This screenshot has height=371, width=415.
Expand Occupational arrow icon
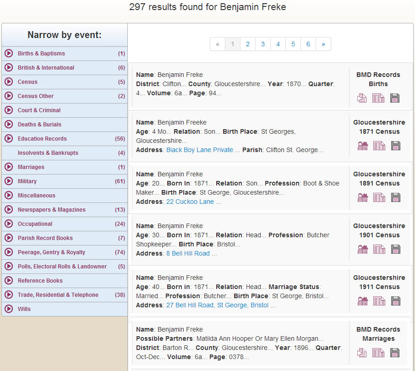pyautogui.click(x=9, y=224)
